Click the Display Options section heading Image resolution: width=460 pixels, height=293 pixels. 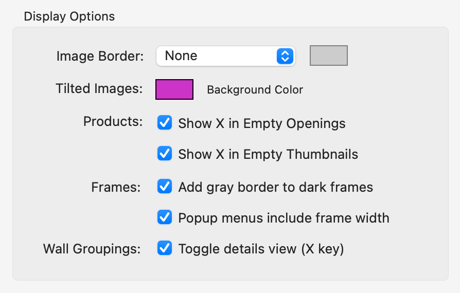(69, 16)
